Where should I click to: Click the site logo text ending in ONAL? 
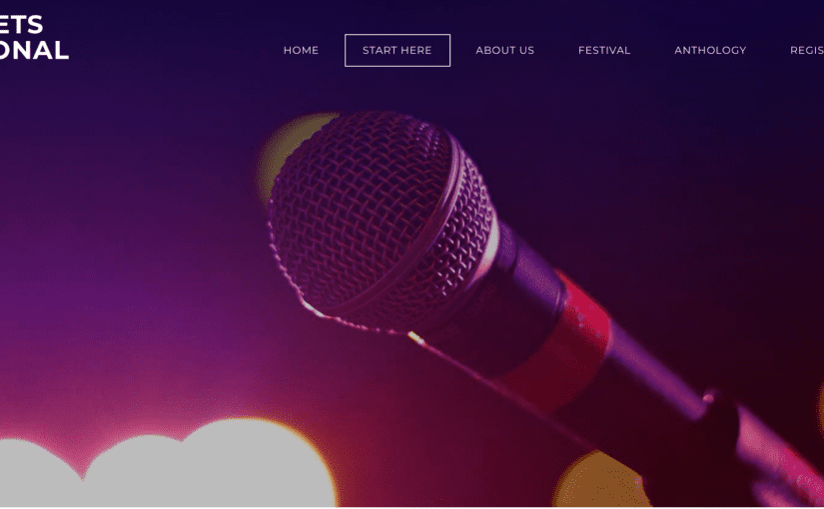pos(34,51)
